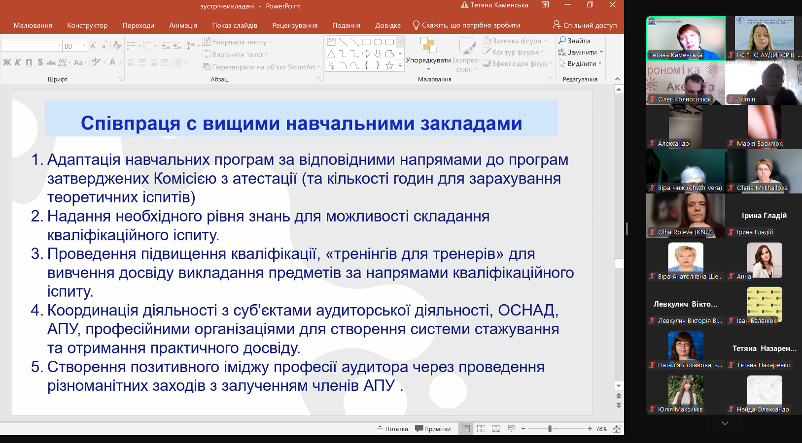This screenshot has height=443, width=802.
Task: Pick the scribble freeform shape
Action: 331,65
